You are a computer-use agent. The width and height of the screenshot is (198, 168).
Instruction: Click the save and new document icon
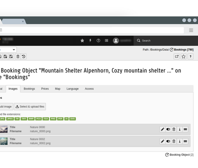5,57
